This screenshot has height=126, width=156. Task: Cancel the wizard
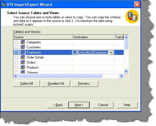tap(103, 105)
